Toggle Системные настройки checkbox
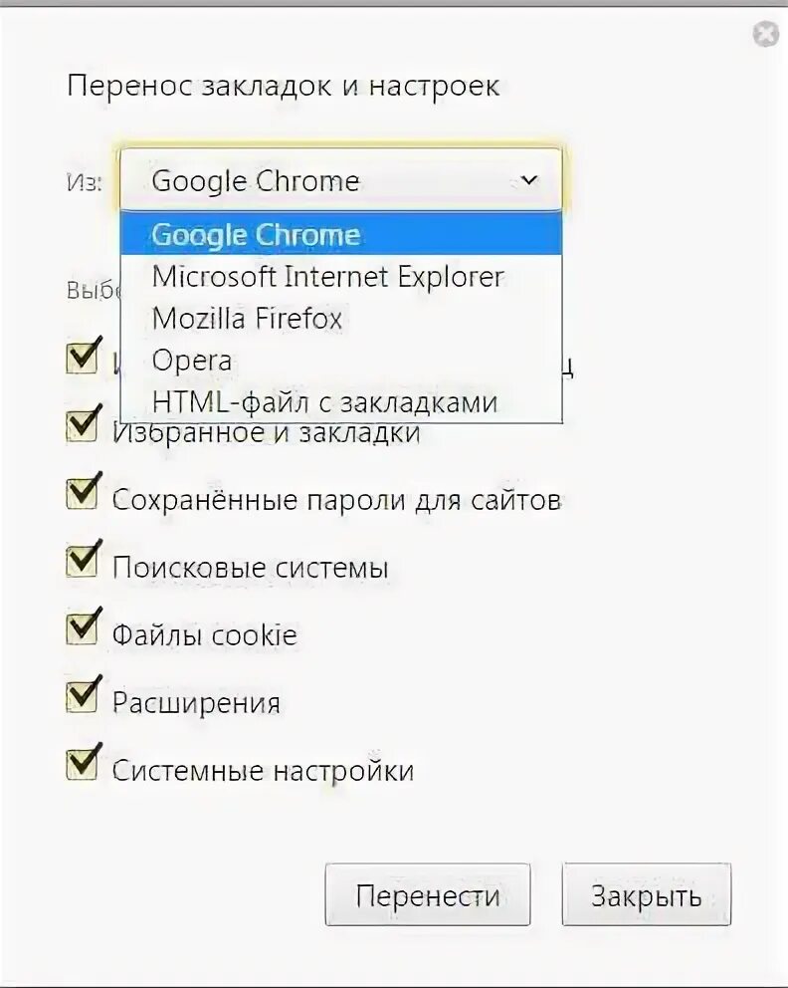The width and height of the screenshot is (788, 988). (82, 764)
